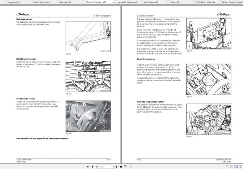Click the 'Bale drop sensor' heading
The image size is (243, 169).
point(24,19)
